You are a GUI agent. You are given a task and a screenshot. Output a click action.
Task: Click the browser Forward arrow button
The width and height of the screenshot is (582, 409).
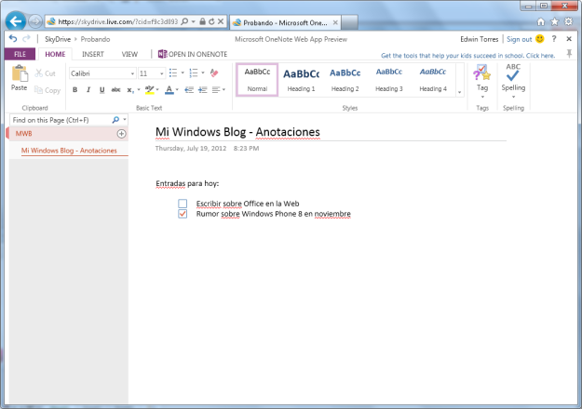click(35, 21)
